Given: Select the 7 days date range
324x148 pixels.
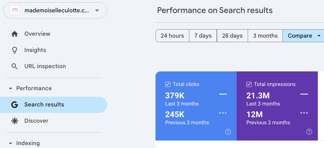Looking at the screenshot, I should tap(203, 36).
